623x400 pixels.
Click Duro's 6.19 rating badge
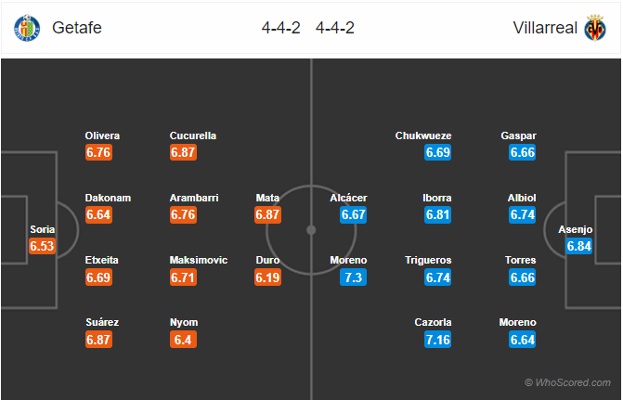pyautogui.click(x=267, y=277)
